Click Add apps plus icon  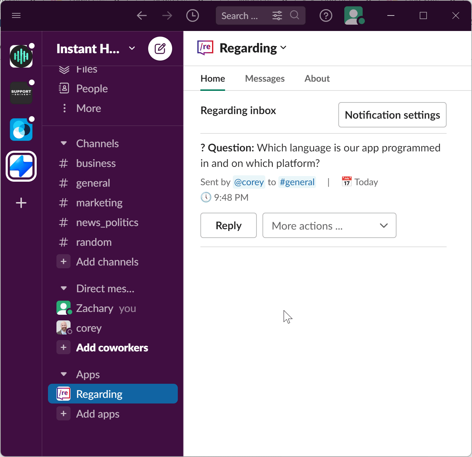coord(63,414)
